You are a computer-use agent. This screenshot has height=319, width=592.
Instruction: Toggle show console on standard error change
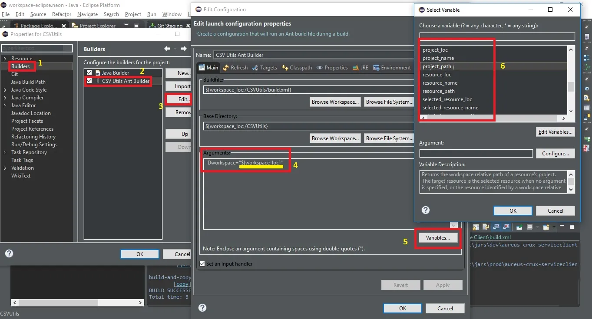click(506, 227)
